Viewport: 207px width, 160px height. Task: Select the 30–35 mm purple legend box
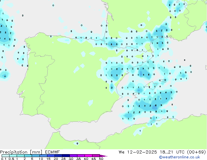pyautogui.click(x=73, y=156)
